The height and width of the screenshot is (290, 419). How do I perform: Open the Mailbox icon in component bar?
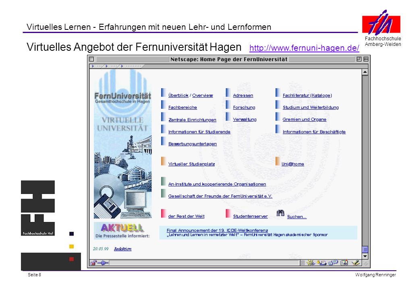322,263
